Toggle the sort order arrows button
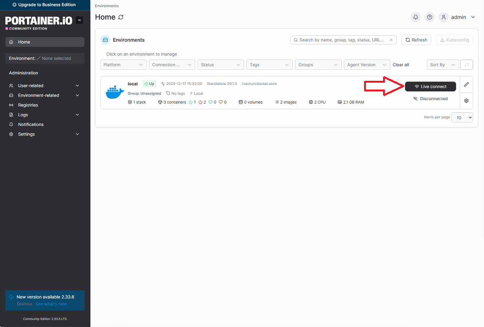484x327 pixels. tap(467, 65)
